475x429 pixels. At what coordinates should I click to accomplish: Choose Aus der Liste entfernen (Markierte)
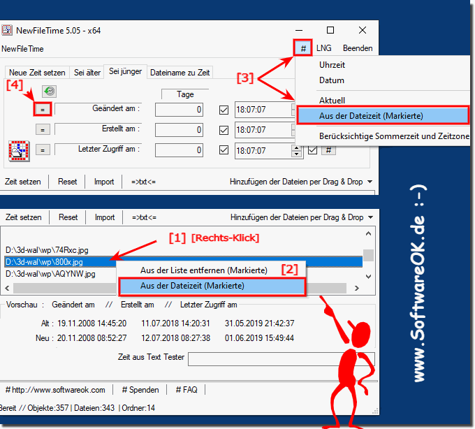pos(203,270)
